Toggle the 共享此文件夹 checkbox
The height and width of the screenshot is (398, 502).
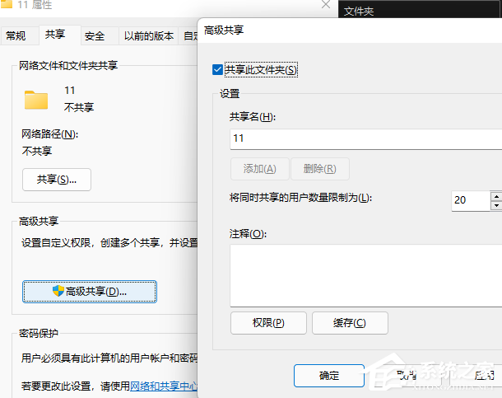tap(217, 70)
